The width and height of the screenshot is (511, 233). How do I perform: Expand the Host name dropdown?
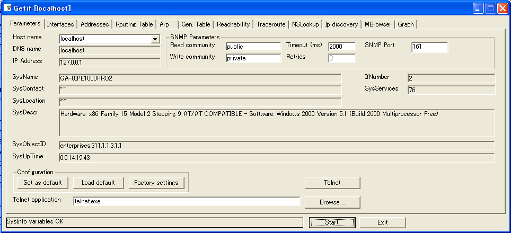(155, 39)
